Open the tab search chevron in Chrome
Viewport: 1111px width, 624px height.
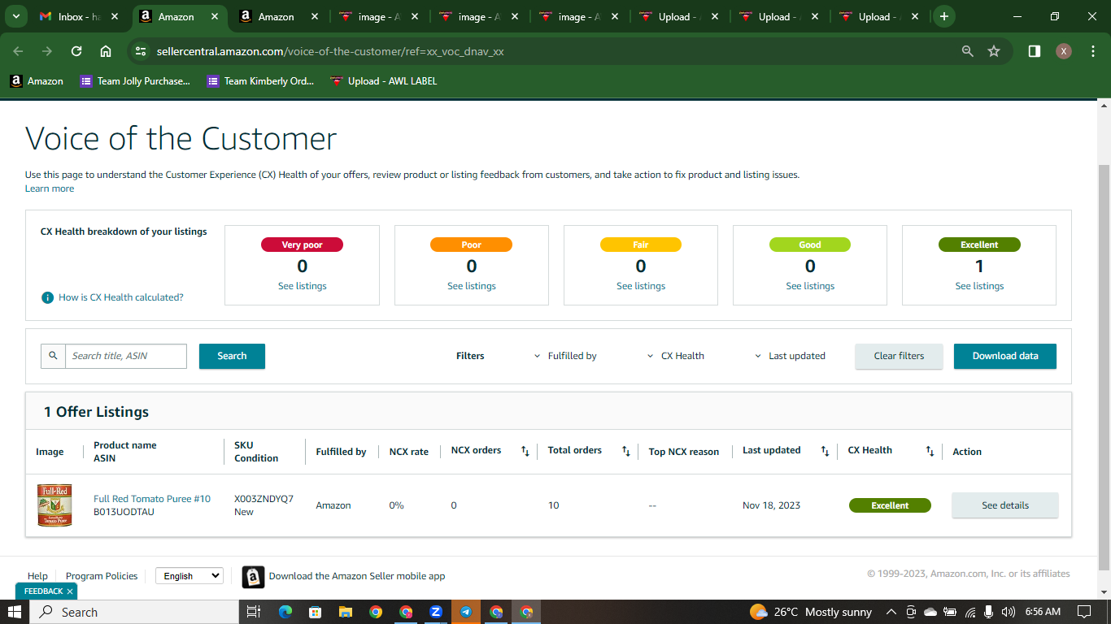[15, 16]
